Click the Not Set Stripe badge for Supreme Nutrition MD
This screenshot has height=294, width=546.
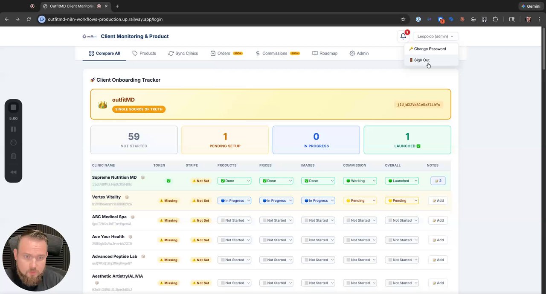[201, 181]
